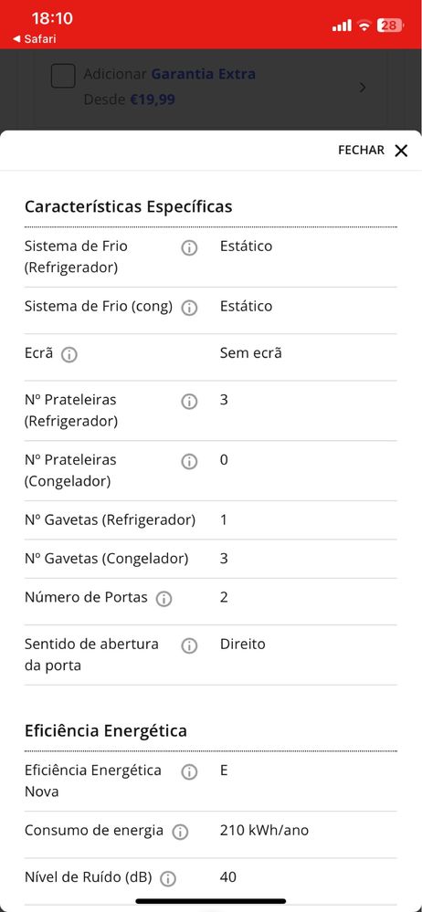Tap info icon beside Sistema de Frio (Refrigerador)
Viewport: 422px width, 912px height.
click(188, 248)
